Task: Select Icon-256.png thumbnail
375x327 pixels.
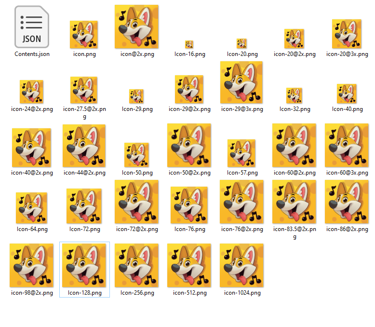Action: pos(136,265)
